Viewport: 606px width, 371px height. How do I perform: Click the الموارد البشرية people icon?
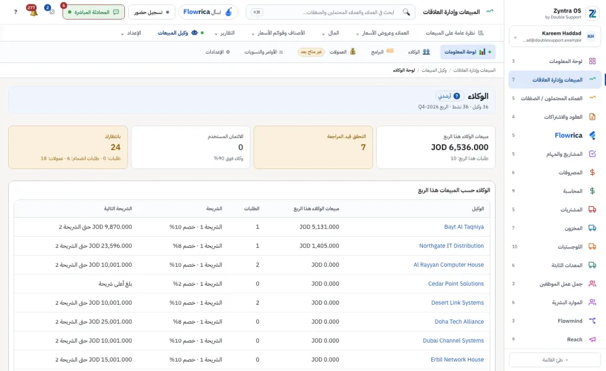tap(592, 302)
